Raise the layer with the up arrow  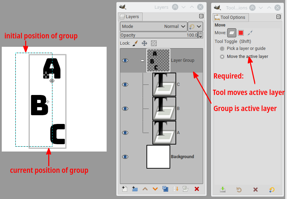pyautogui.click(x=145, y=189)
